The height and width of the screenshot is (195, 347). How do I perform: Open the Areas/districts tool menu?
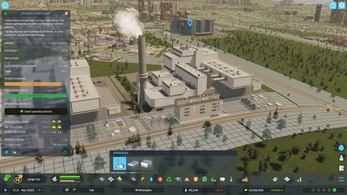tap(111, 179)
